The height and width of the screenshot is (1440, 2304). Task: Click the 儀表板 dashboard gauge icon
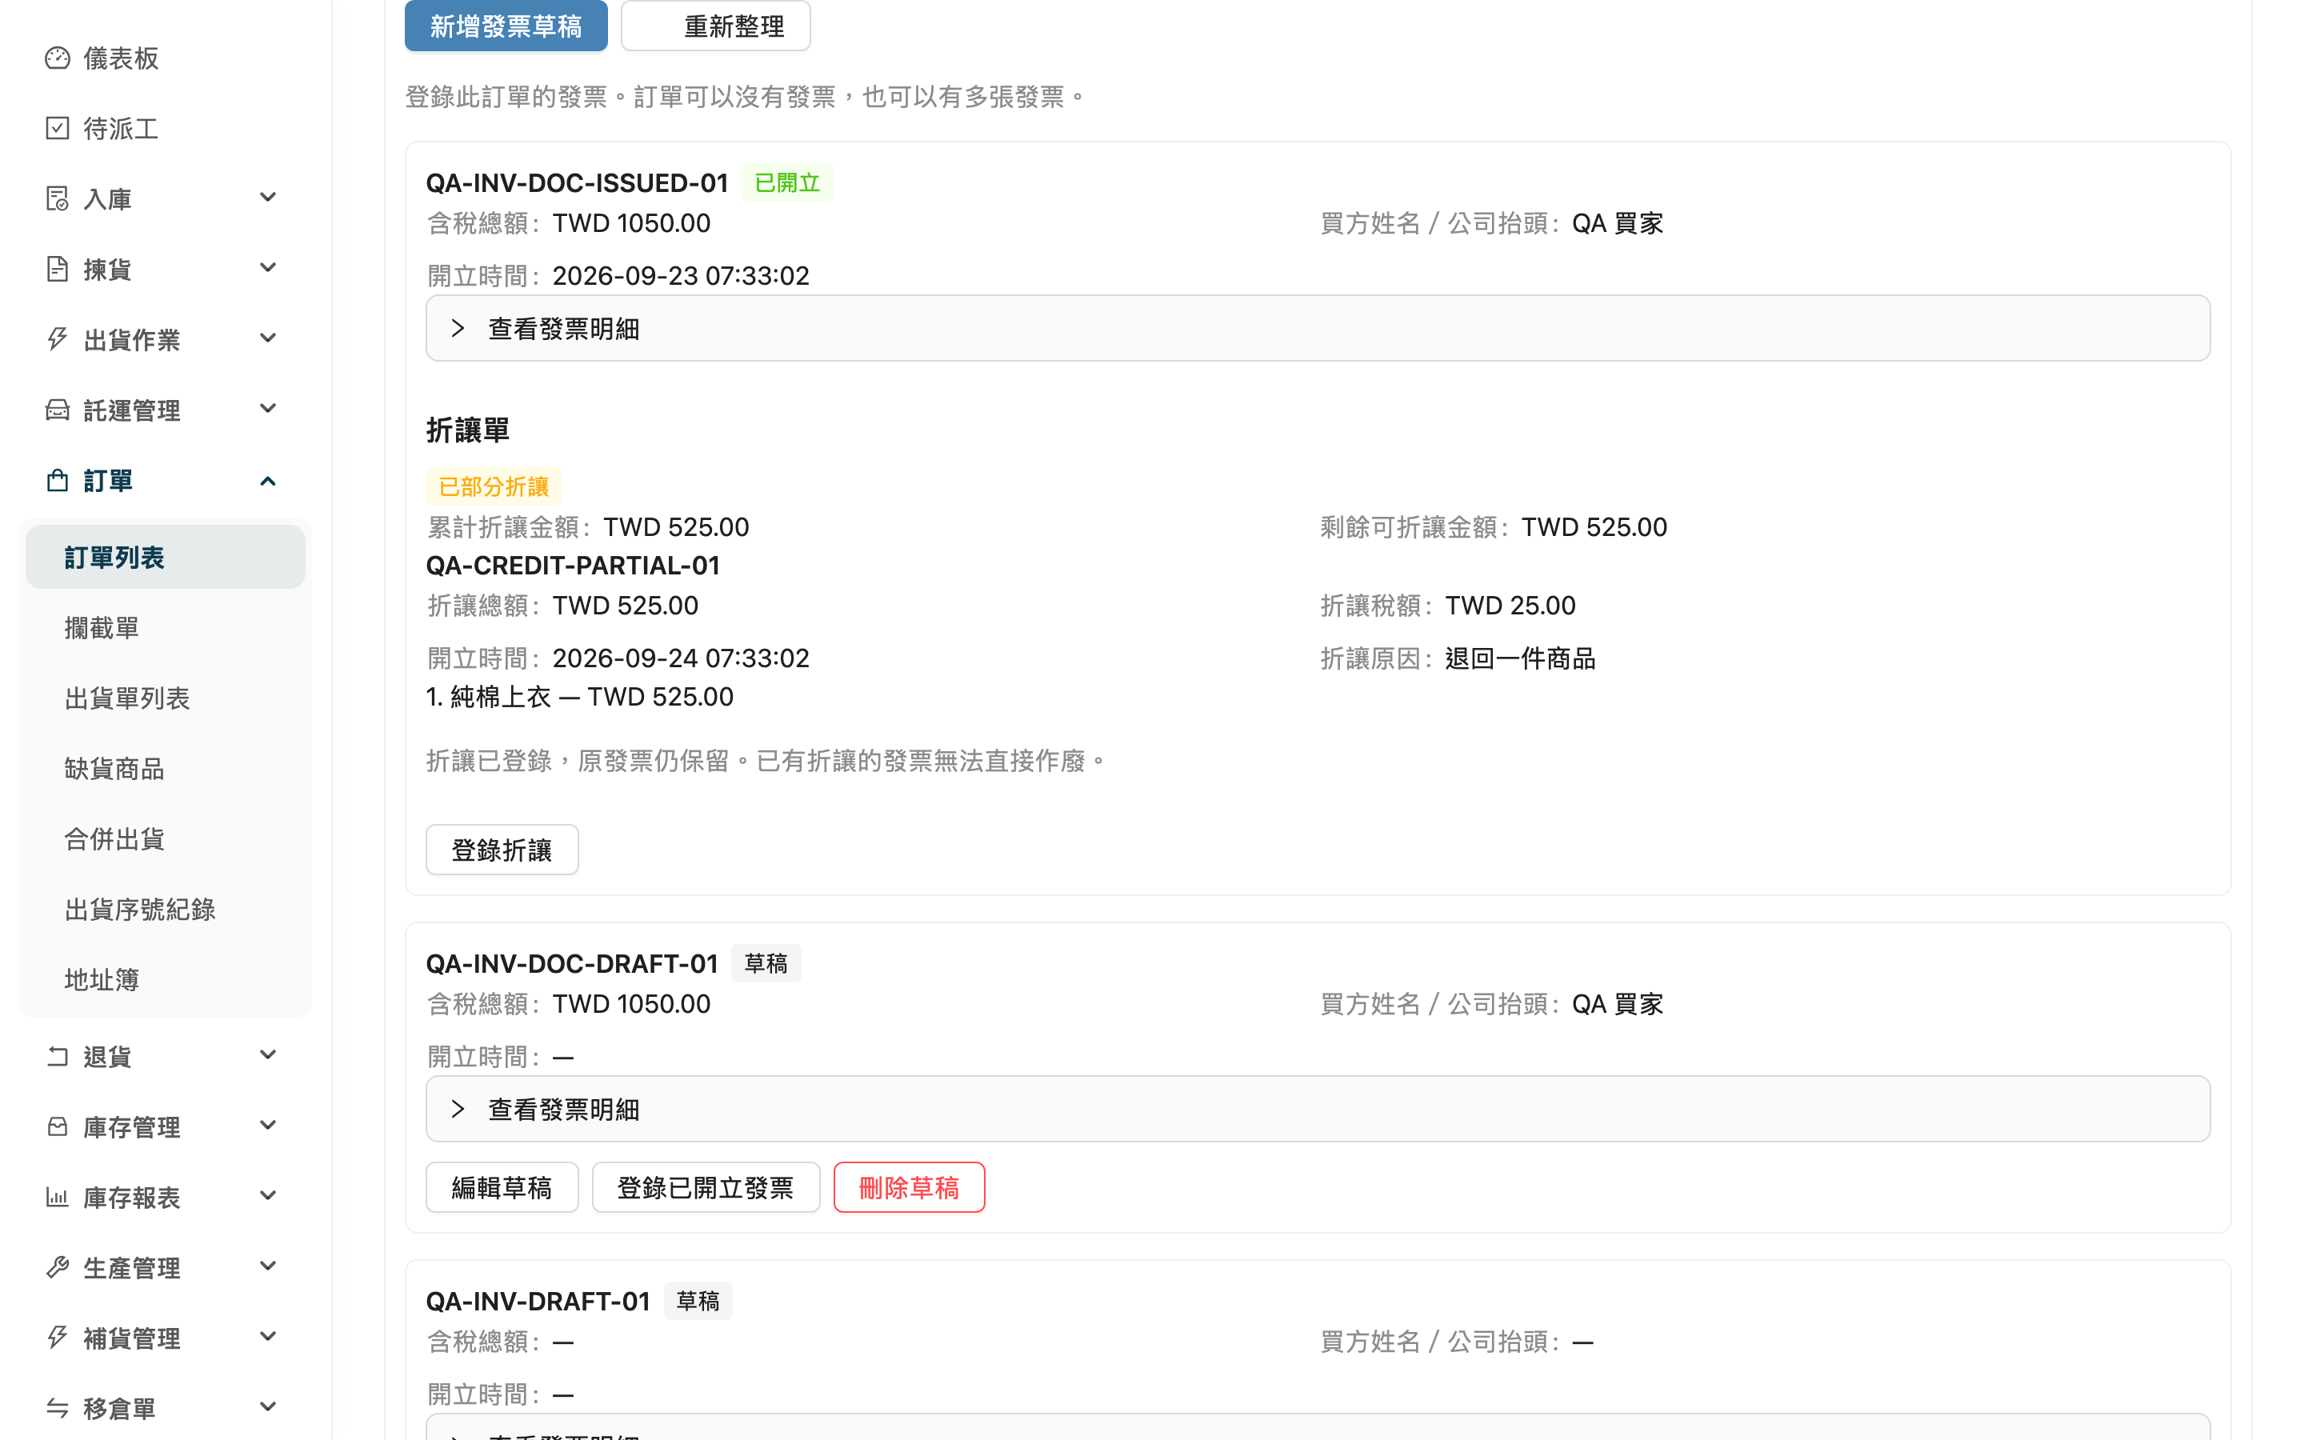tap(57, 58)
